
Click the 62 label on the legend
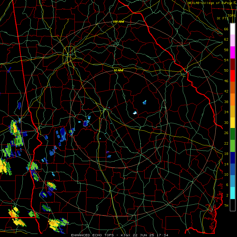tap(226, 39)
